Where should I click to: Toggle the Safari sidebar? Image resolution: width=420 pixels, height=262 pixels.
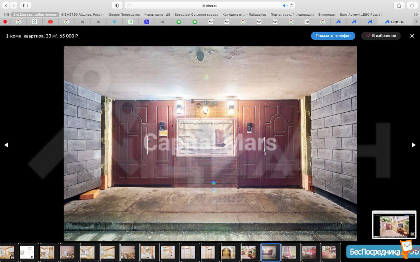click(25, 6)
